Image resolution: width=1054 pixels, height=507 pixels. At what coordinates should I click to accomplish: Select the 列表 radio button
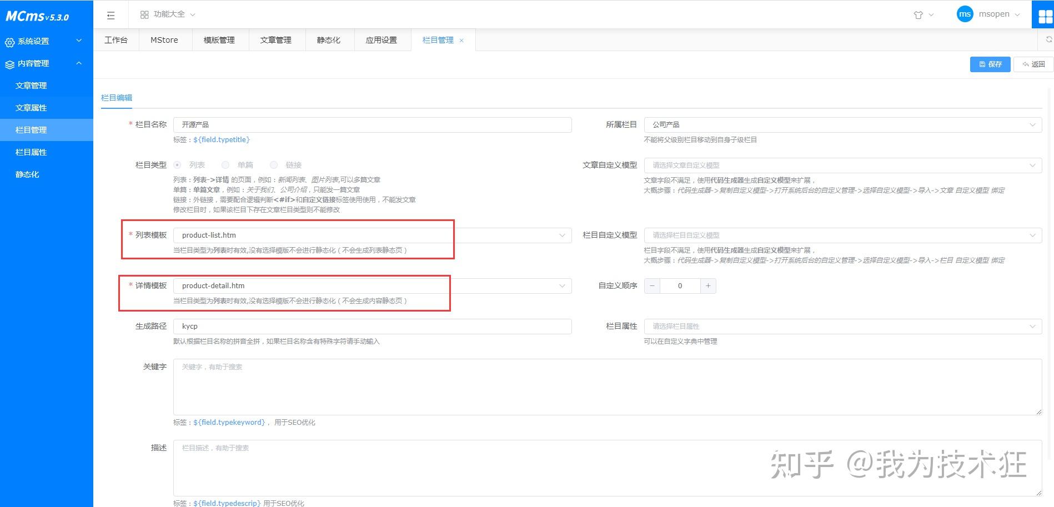[x=177, y=165]
